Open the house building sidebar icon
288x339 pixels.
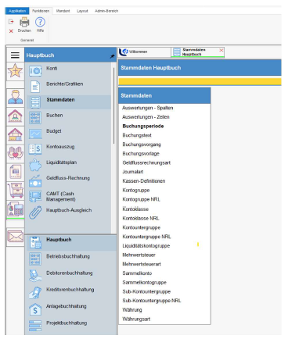[15, 134]
